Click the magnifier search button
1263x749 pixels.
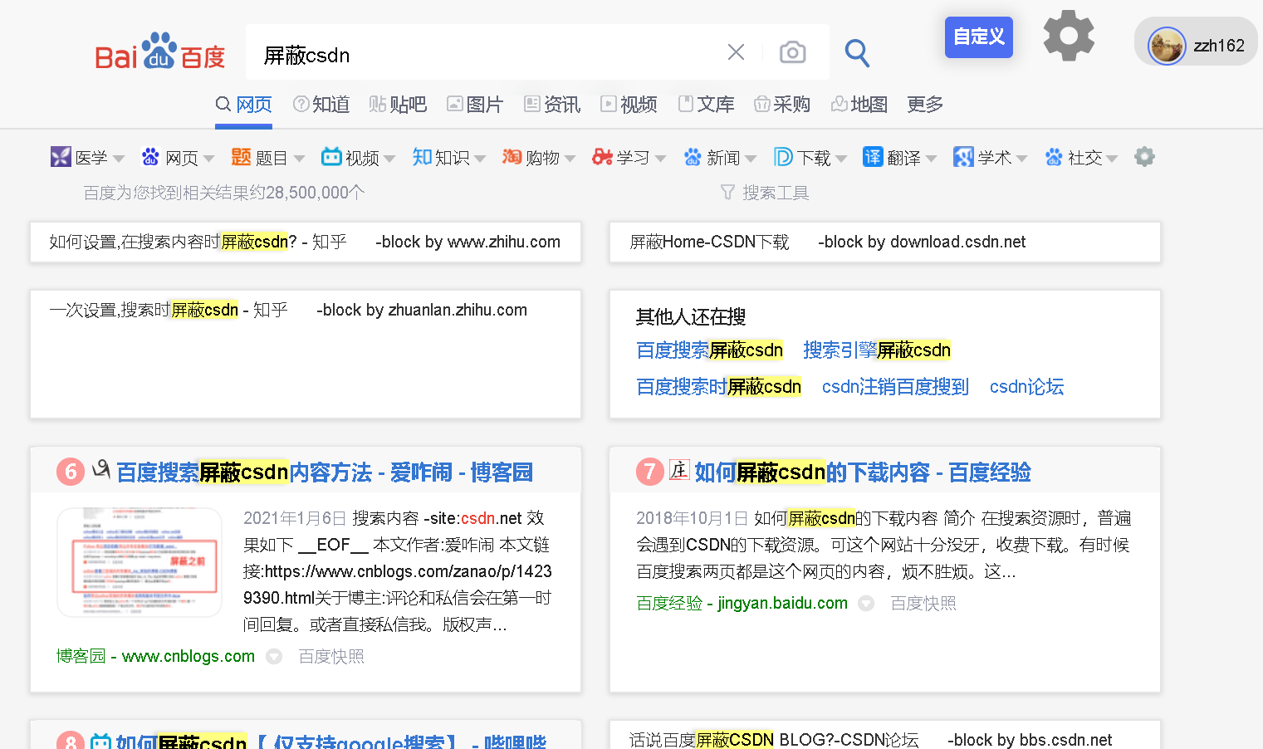coord(857,53)
